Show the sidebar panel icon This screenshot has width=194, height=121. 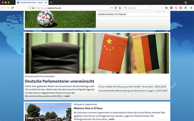[x=181, y=8]
